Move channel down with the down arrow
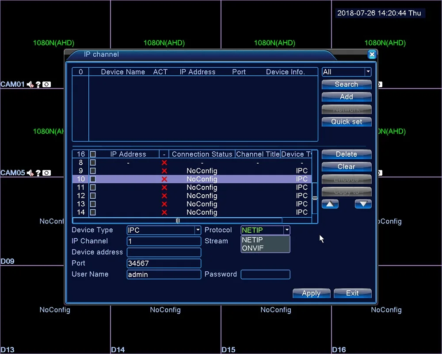The image size is (442, 354). (363, 204)
